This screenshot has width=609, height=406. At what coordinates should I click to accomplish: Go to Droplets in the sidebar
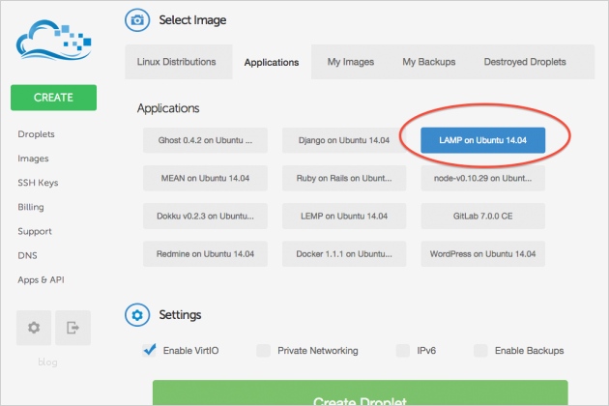pyautogui.click(x=36, y=133)
